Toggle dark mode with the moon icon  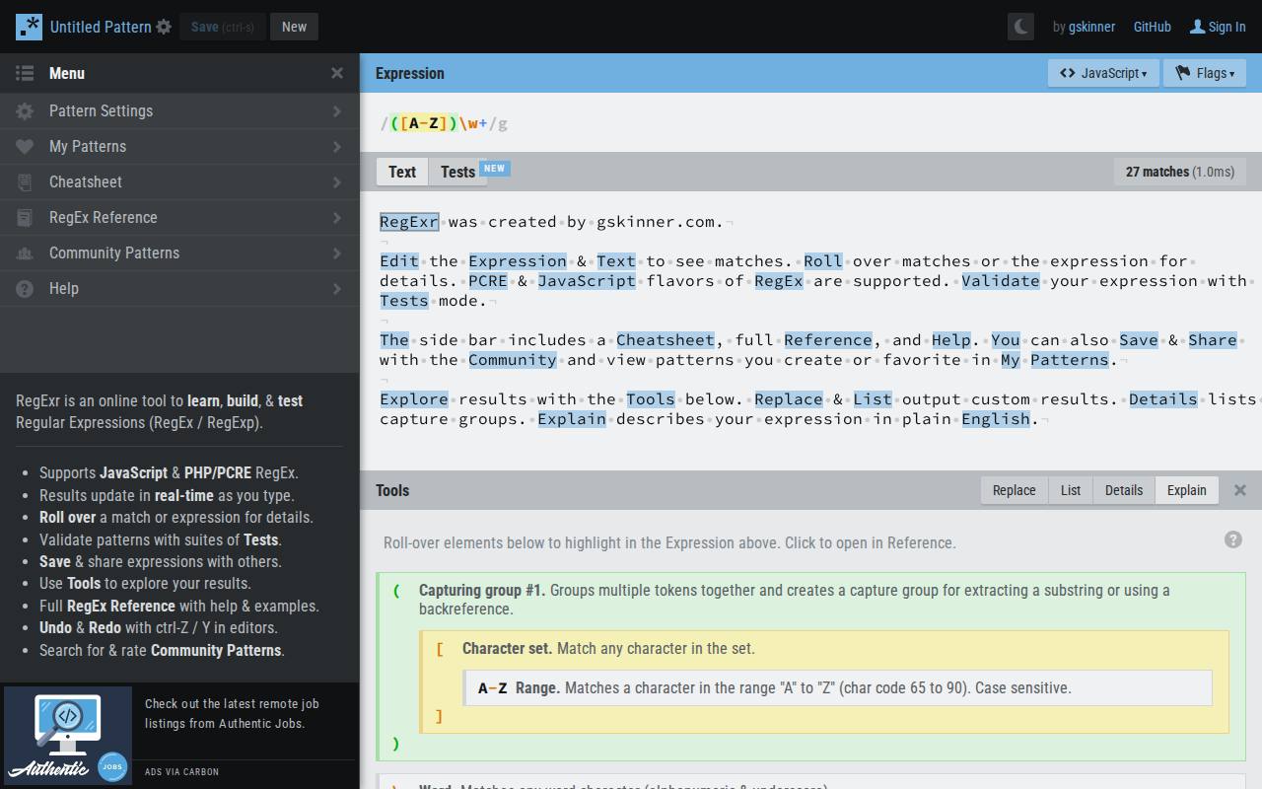point(1020,27)
